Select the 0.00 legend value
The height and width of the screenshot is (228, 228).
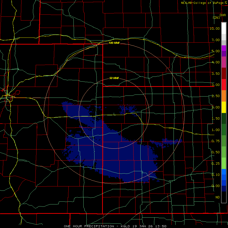tap(216, 186)
